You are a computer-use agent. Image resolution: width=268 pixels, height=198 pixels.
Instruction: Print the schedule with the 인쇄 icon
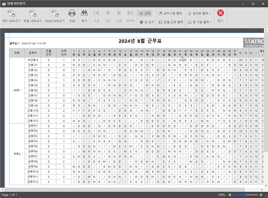pos(72,15)
